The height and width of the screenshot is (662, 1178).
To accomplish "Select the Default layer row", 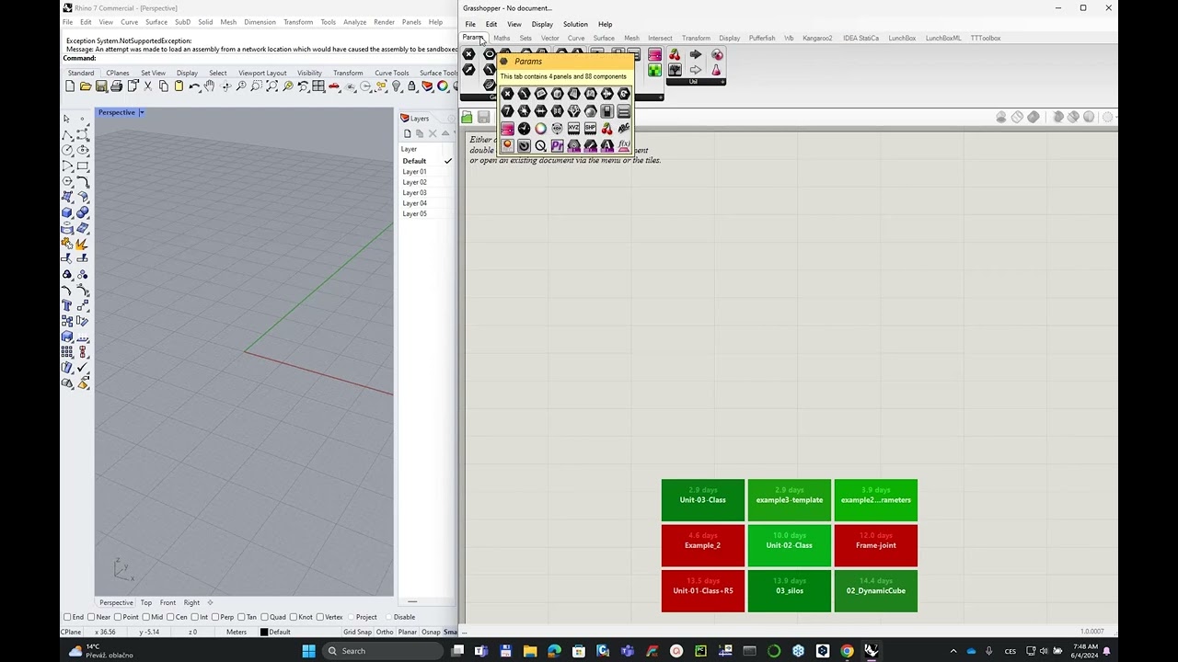I will tap(427, 161).
